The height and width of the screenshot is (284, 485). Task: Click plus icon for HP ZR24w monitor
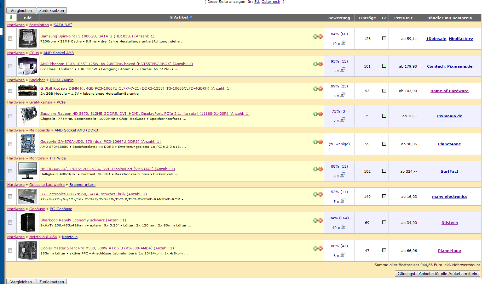[315, 169]
